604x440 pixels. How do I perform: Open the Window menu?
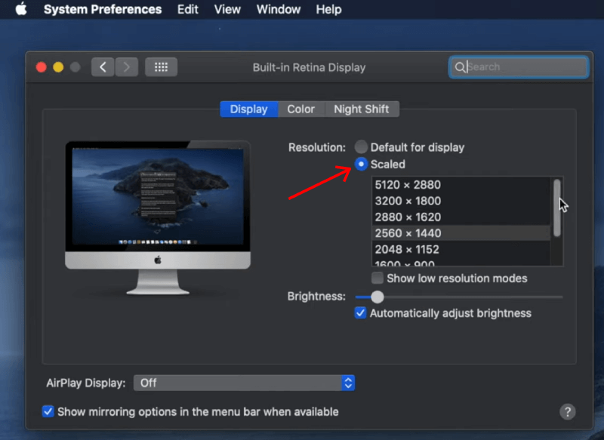(x=278, y=9)
